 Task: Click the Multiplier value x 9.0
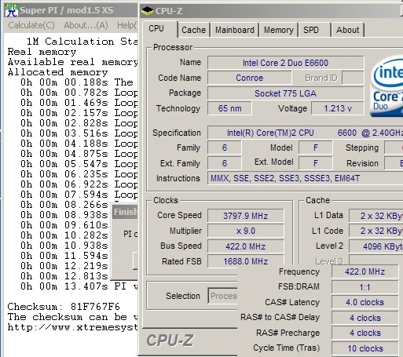coord(246,231)
